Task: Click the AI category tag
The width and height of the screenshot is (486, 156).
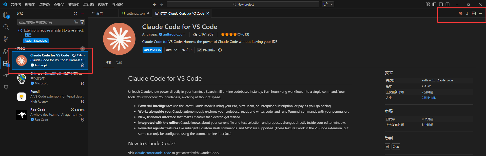Action: point(387,146)
